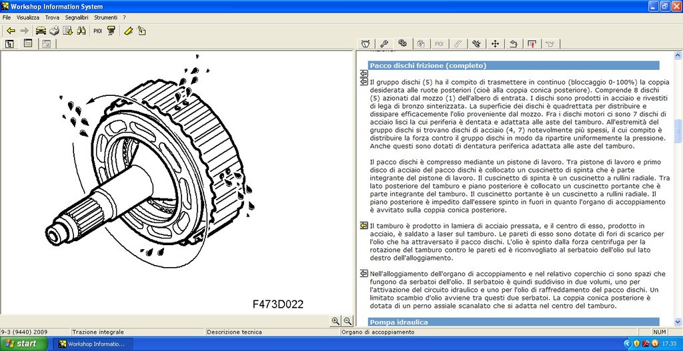Select the yellow highlighter tool
This screenshot has width=683, height=351.
coord(127,31)
